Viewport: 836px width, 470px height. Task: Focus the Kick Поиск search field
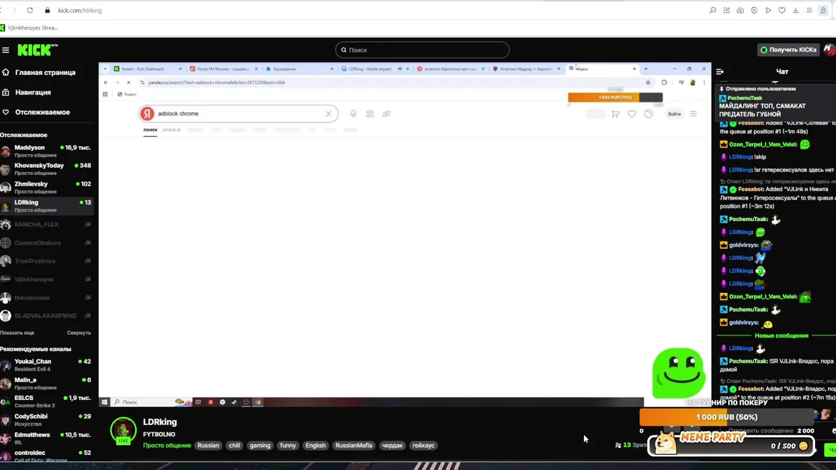(x=422, y=50)
